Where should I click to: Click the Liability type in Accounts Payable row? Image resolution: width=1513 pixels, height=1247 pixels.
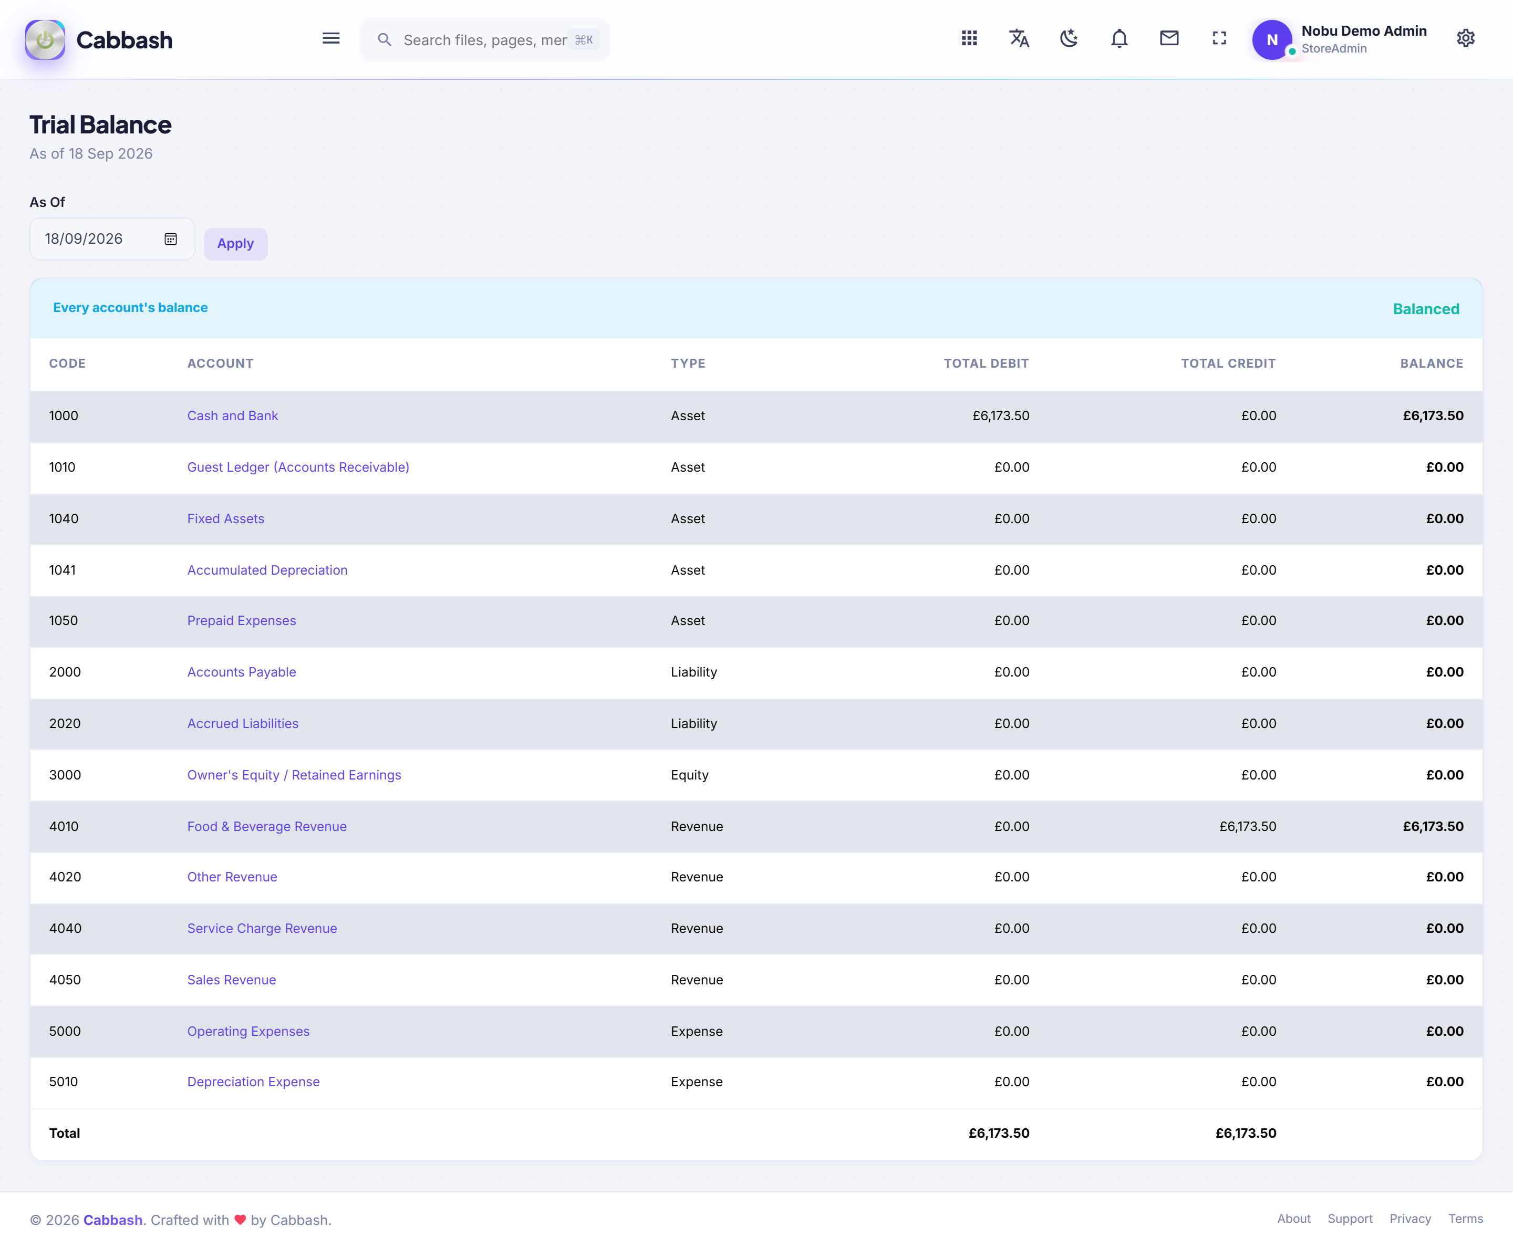tap(693, 672)
